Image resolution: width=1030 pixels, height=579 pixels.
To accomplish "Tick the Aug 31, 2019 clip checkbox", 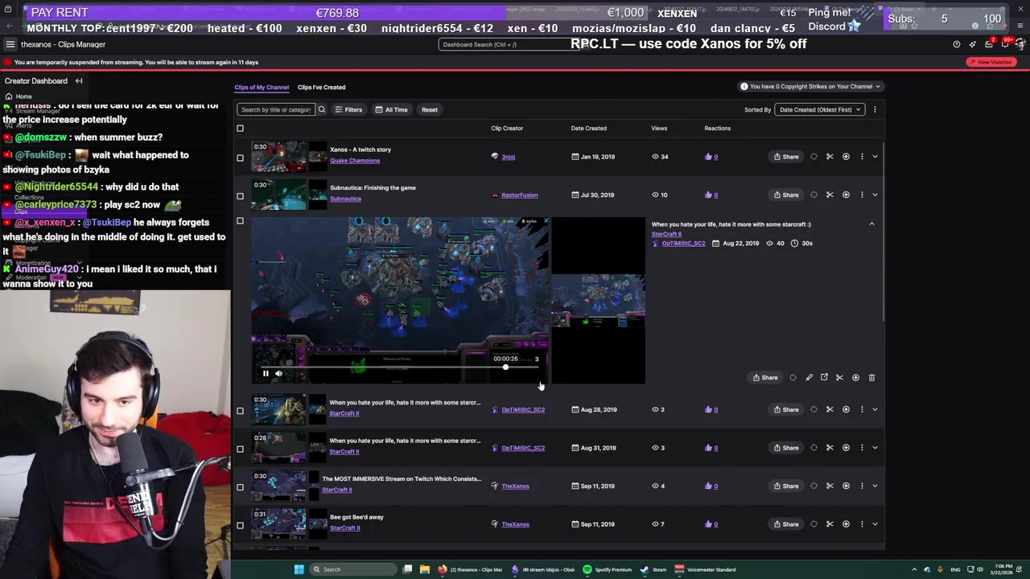I will (x=240, y=449).
